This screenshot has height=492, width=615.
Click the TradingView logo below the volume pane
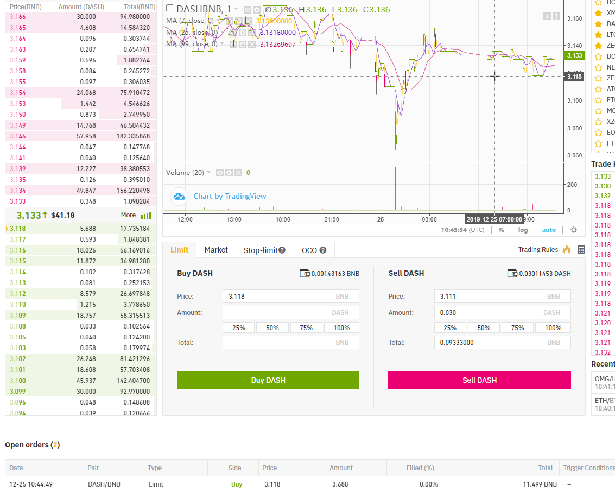(x=179, y=197)
